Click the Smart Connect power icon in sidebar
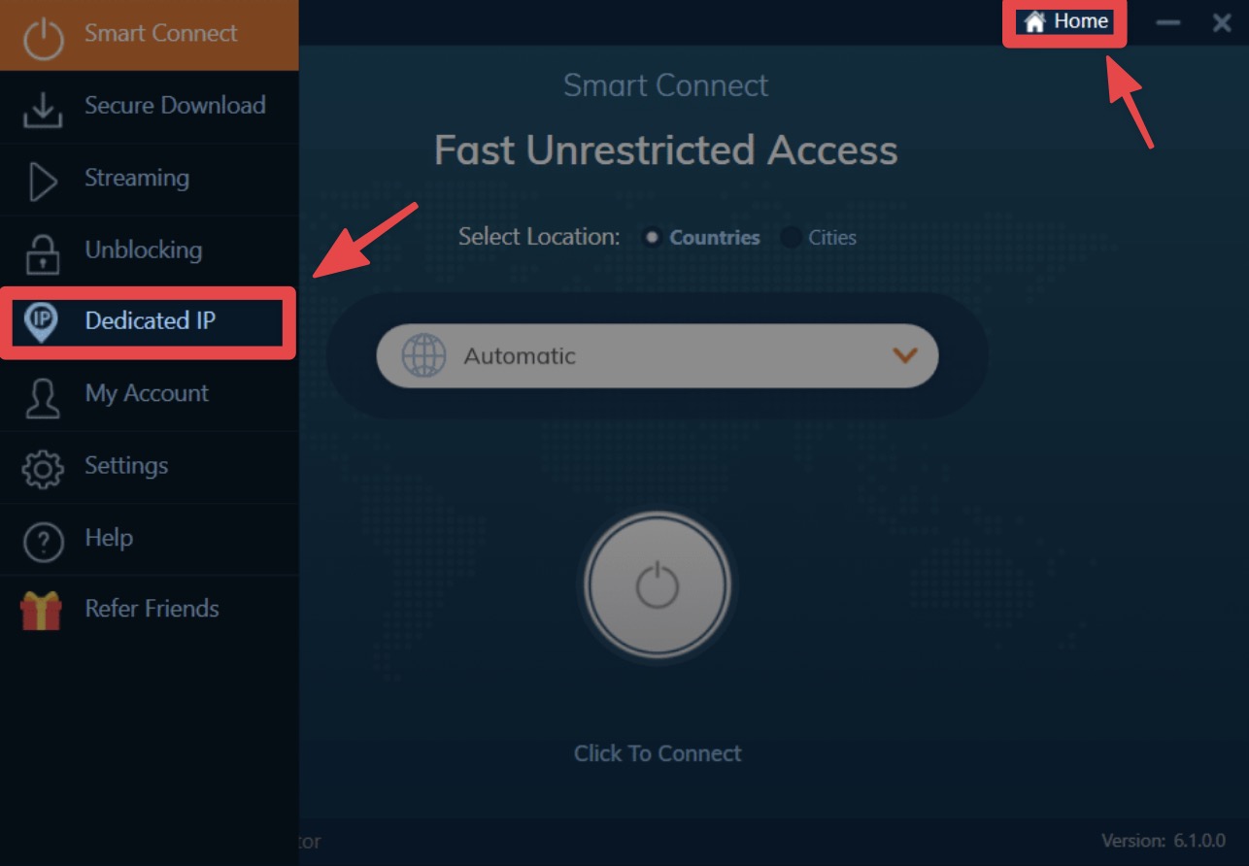 [x=43, y=36]
